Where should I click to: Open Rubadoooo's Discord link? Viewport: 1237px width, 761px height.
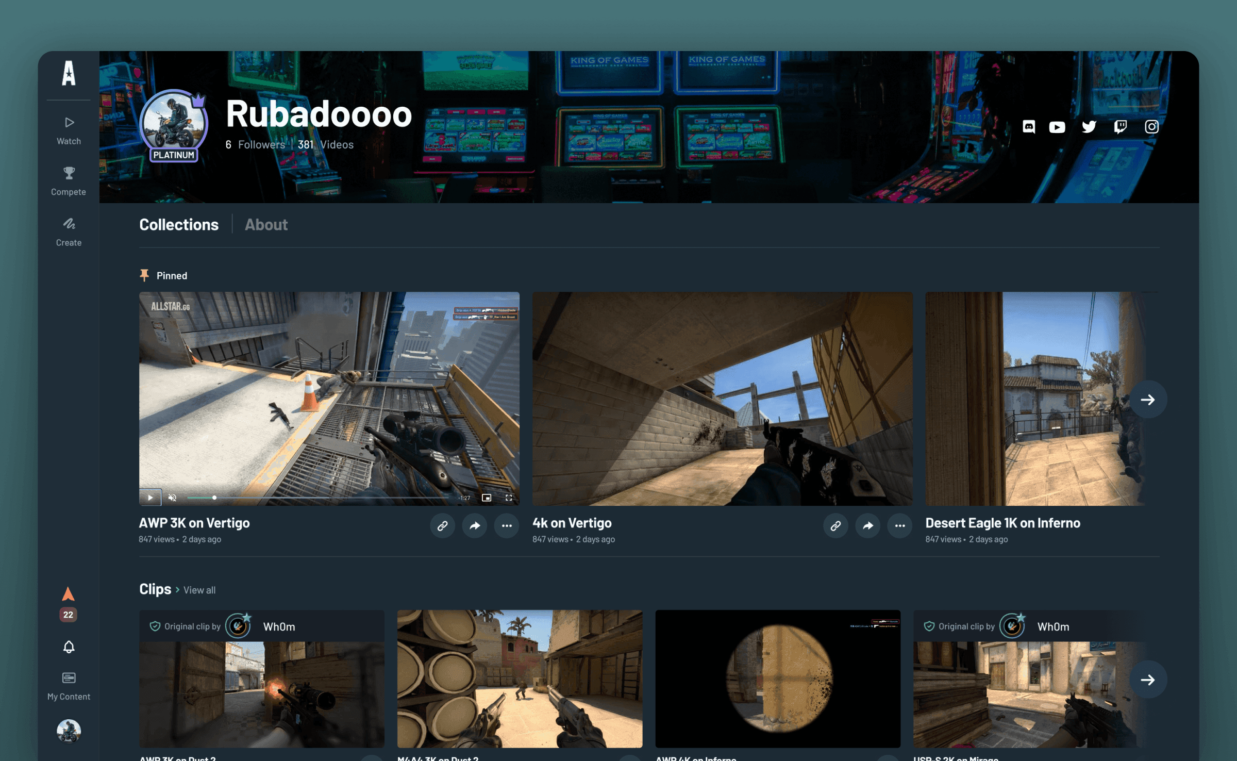(1029, 127)
